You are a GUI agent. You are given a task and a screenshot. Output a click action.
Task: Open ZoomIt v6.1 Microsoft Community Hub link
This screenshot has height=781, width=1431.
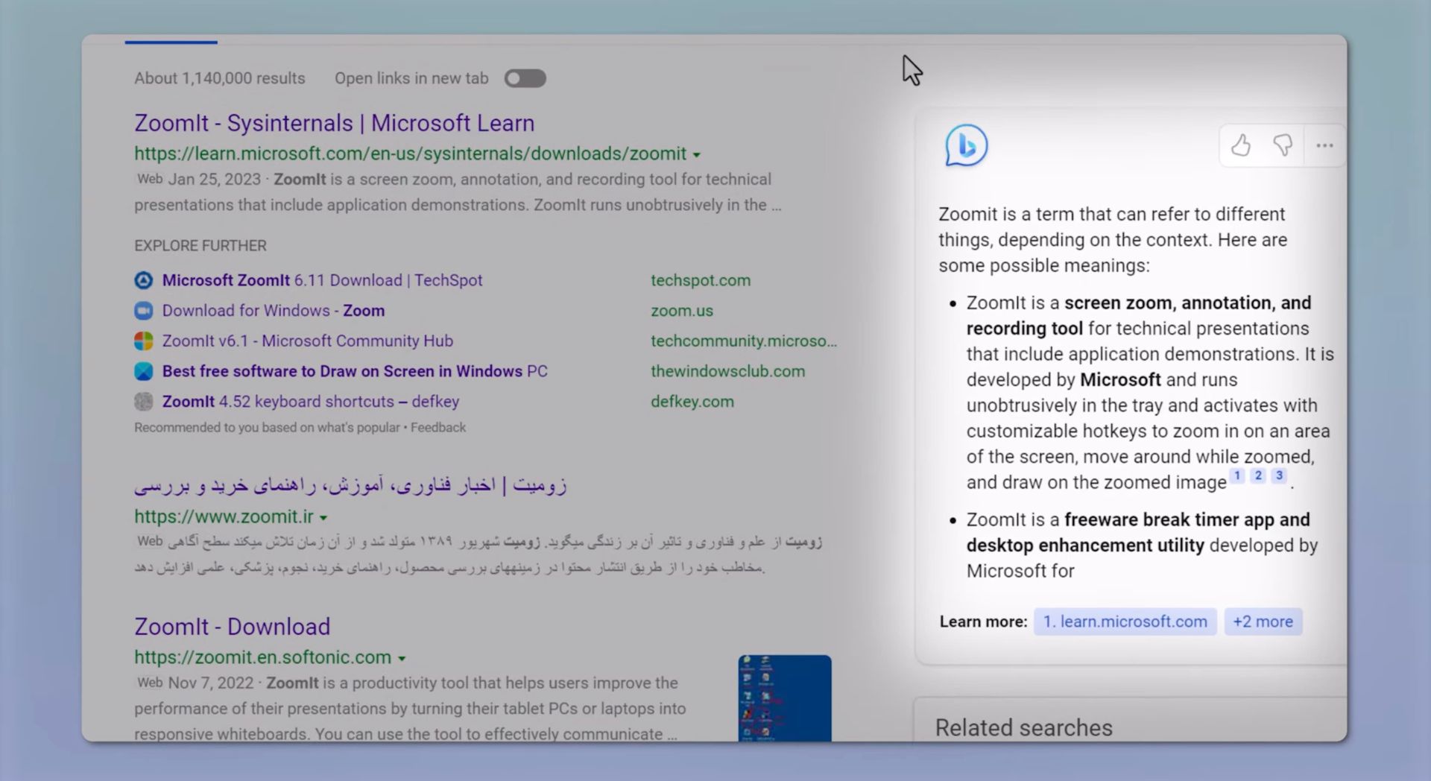pos(307,341)
